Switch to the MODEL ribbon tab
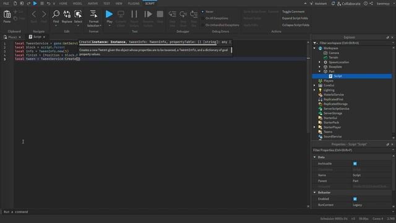Screen dimensions: 396x223 [77, 4]
